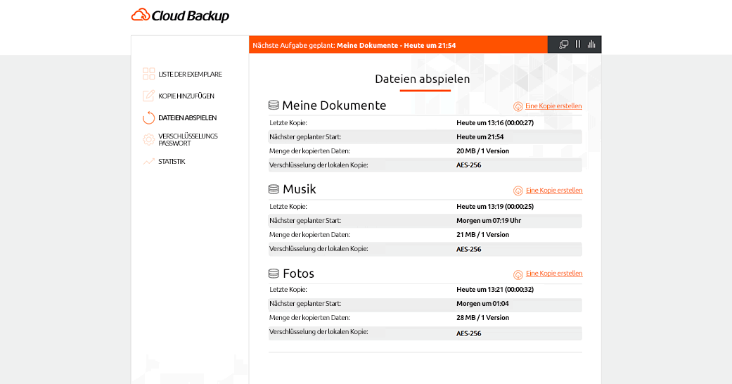Viewport: 732px width, 384px height.
Task: Click the database icon next to Fotos
Action: pyautogui.click(x=274, y=273)
